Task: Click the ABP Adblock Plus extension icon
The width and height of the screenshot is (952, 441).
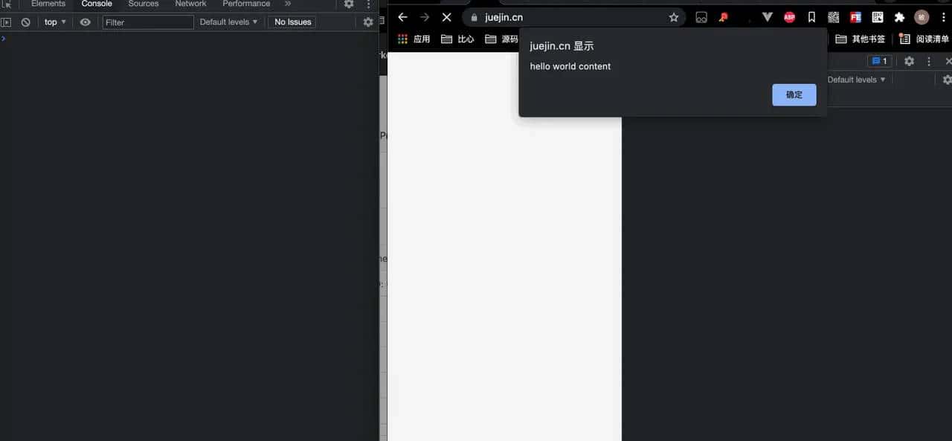Action: tap(789, 17)
